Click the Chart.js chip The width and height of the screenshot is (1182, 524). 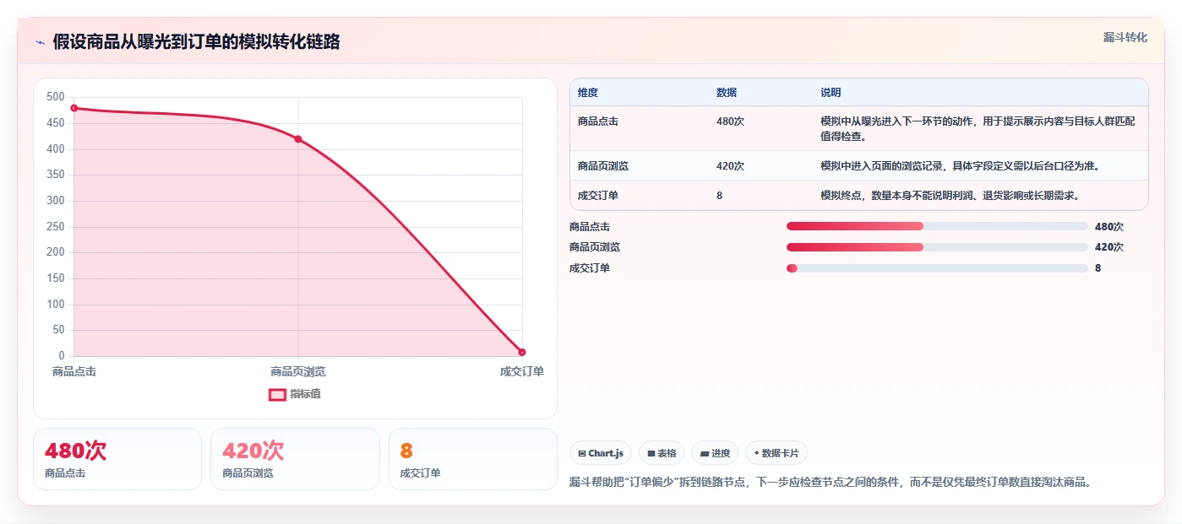coord(600,453)
